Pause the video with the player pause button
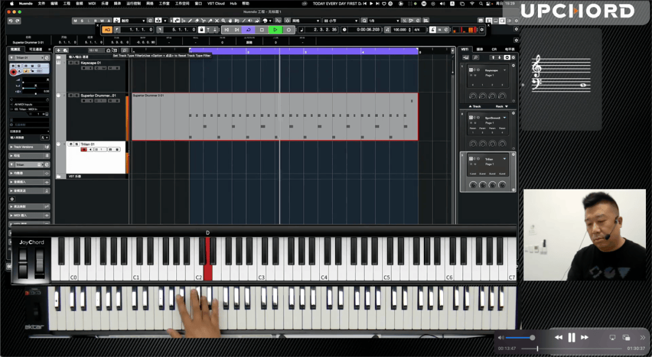Viewport: 652px width, 357px height. [x=571, y=338]
